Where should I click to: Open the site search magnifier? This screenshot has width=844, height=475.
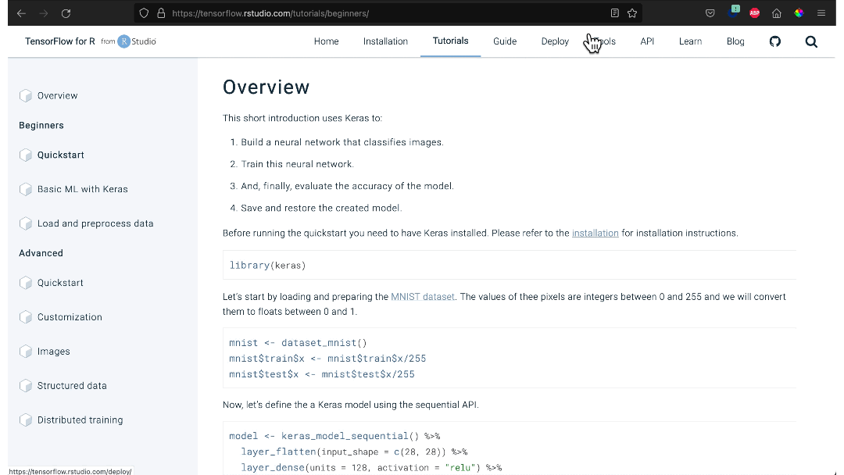click(811, 41)
